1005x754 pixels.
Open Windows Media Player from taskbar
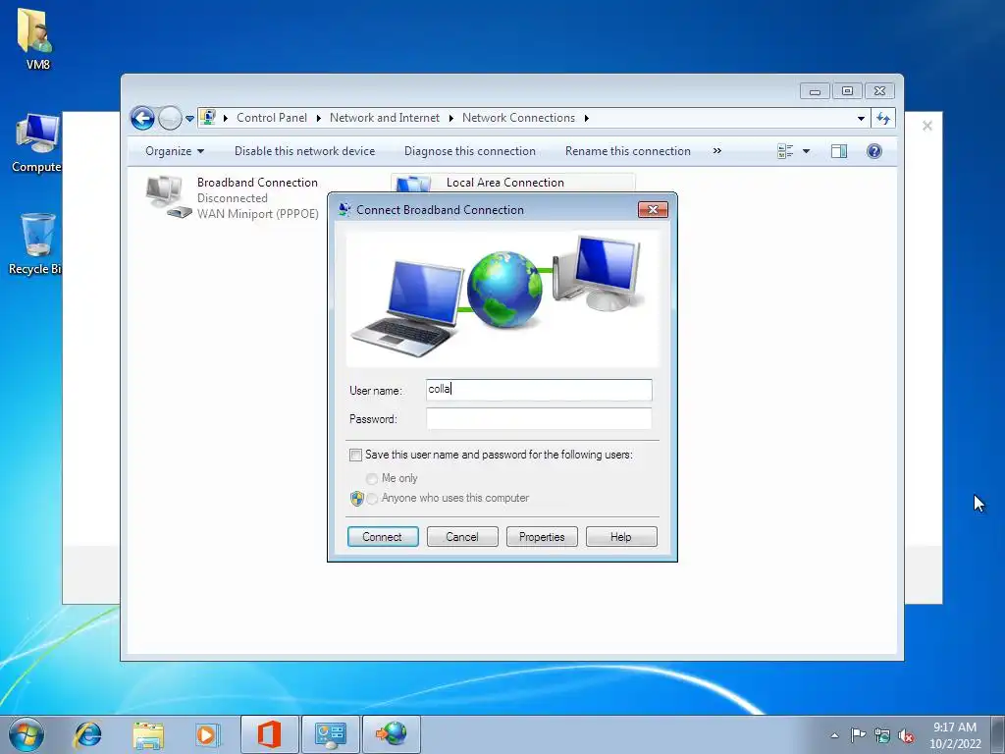tap(207, 734)
